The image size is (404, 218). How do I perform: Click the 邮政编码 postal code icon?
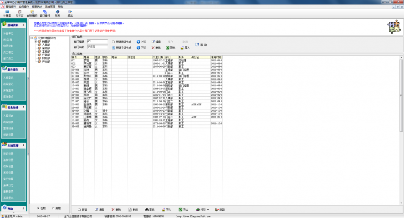[x=32, y=13]
